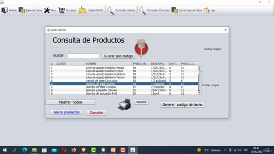Image resolution: width=274 pixels, height=154 pixels.
Task: Open XAMPP from taskbar
Action: pos(113,150)
